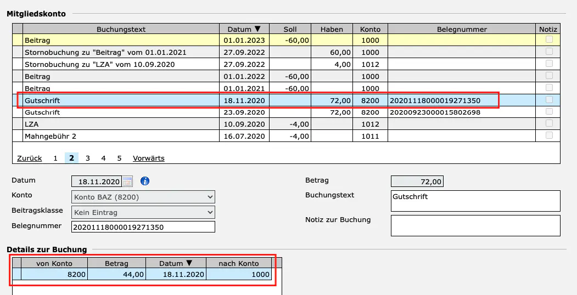Viewport: 577px width, 295px height.
Task: Select the Mahngebühr 2 booking row
Action: 286,137
